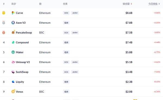Click the PancakeSwap bunny logo icon

[x=13, y=32]
